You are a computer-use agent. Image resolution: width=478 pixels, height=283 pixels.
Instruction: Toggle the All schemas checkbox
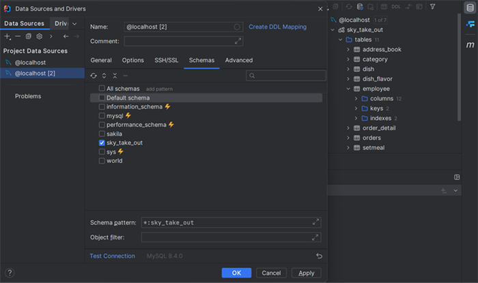pyautogui.click(x=102, y=89)
